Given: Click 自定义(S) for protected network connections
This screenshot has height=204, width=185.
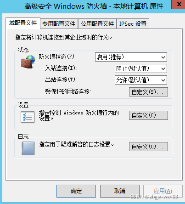Looking at the screenshot, I should (x=148, y=92).
